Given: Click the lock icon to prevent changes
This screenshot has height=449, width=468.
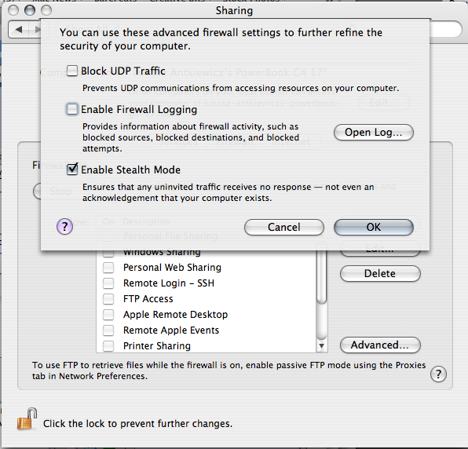Looking at the screenshot, I should point(27,419).
